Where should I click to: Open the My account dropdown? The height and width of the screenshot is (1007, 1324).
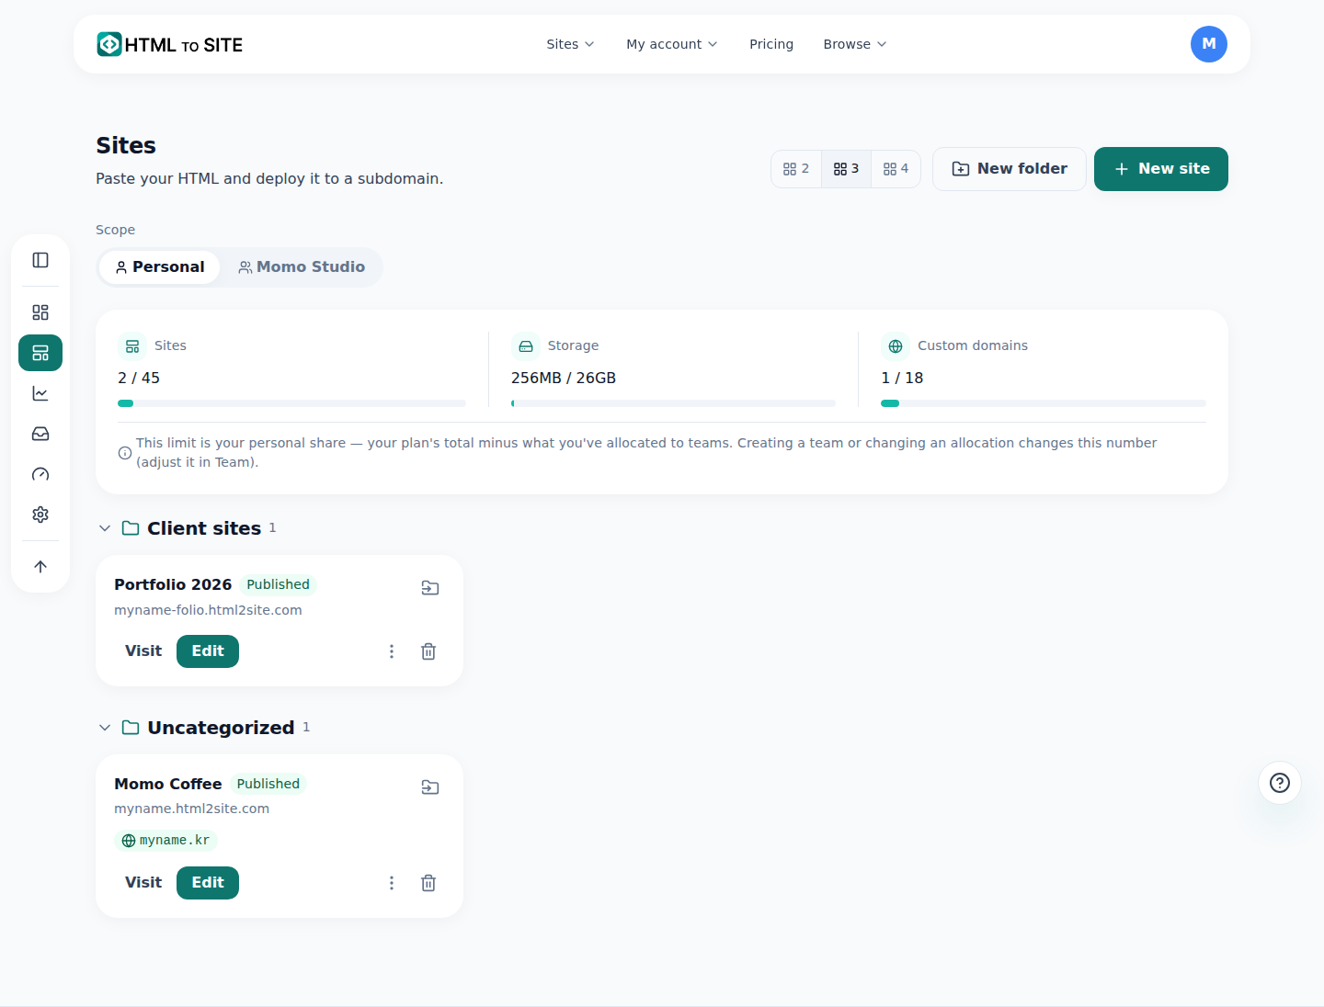coord(672,44)
